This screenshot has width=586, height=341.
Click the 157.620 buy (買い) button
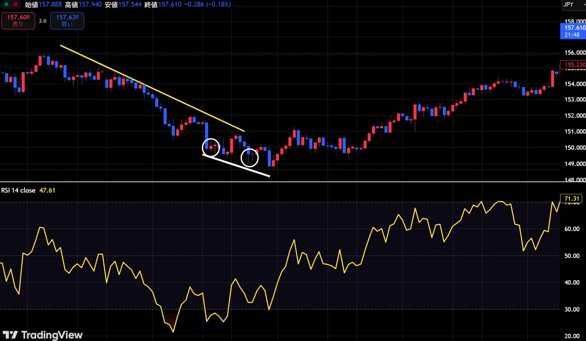tap(67, 20)
